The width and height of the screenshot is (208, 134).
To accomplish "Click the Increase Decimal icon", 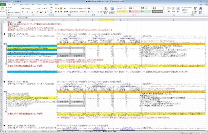I will [98, 12].
